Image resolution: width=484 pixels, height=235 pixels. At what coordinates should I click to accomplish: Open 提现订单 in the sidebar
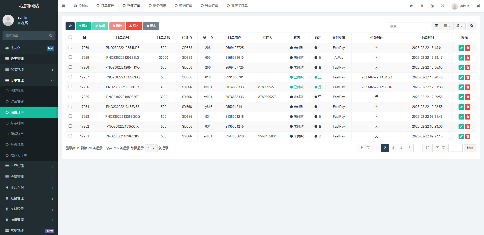(x=17, y=91)
